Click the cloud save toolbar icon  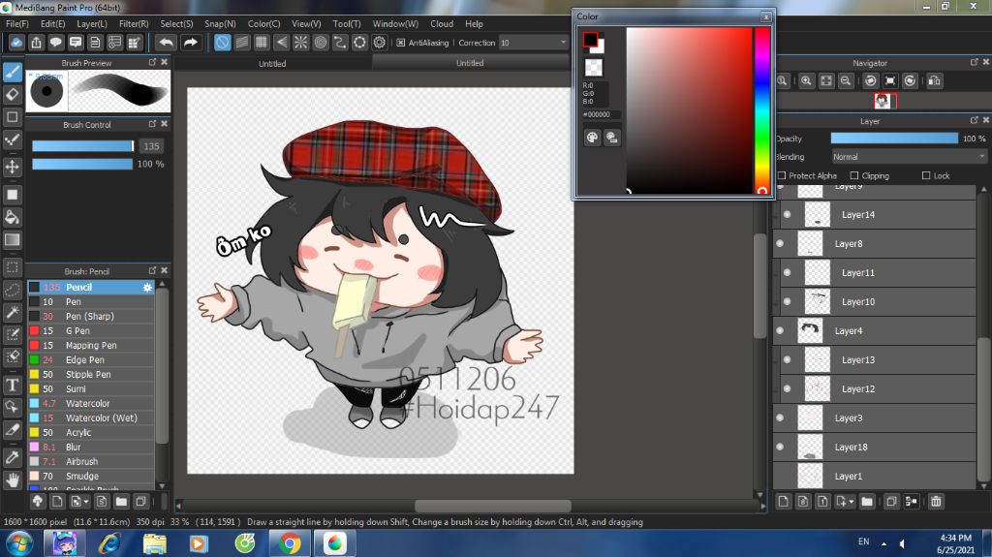coord(16,43)
